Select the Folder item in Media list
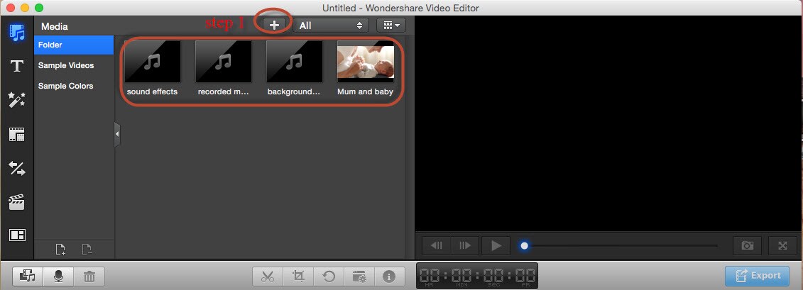Viewport: 803px width, 290px height. tap(74, 45)
